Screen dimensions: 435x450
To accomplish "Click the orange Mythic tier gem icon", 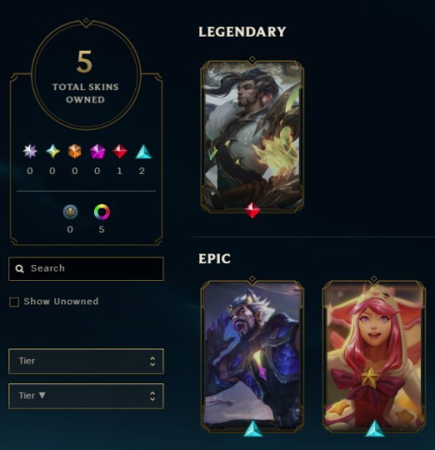I will (75, 151).
